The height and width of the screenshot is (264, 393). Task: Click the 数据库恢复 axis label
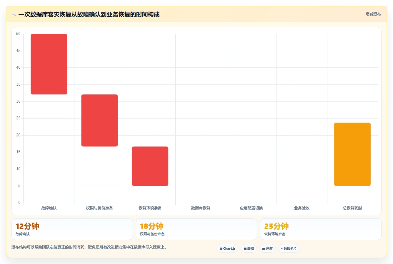(x=201, y=208)
